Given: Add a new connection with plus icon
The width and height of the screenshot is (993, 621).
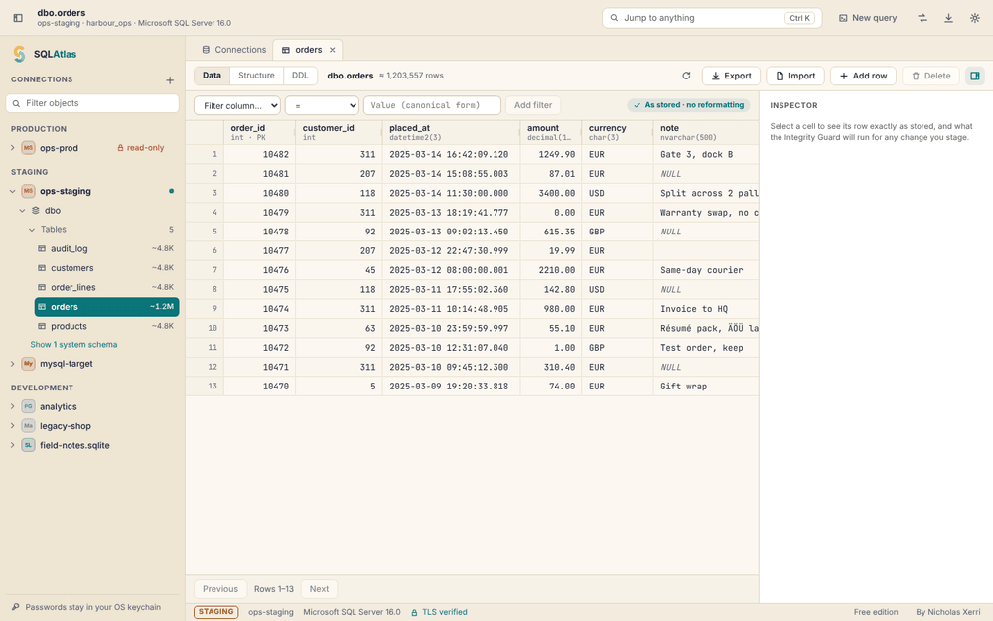Looking at the screenshot, I should point(170,79).
